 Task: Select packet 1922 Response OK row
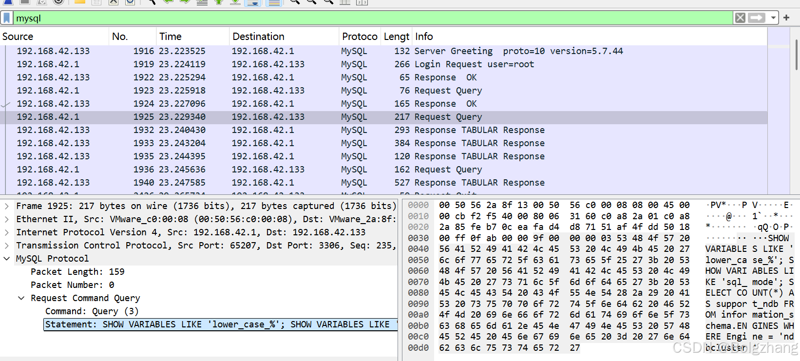point(384,77)
